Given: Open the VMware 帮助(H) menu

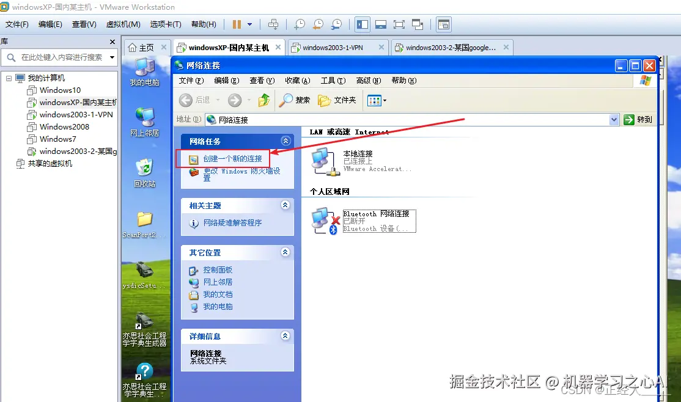Looking at the screenshot, I should coord(204,24).
